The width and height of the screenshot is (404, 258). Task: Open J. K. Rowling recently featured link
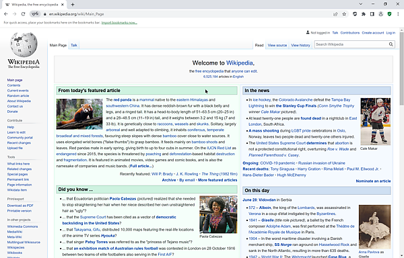tap(187, 174)
